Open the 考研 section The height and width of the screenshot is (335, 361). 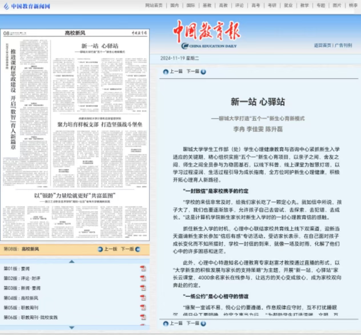click(272, 5)
